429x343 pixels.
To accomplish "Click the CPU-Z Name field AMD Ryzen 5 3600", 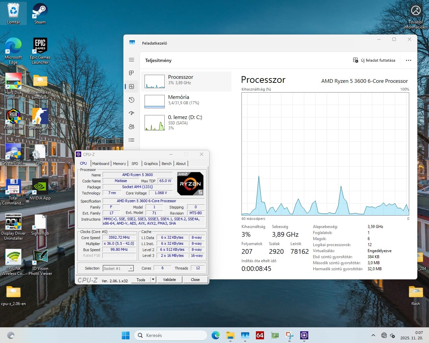I will pyautogui.click(x=138, y=175).
